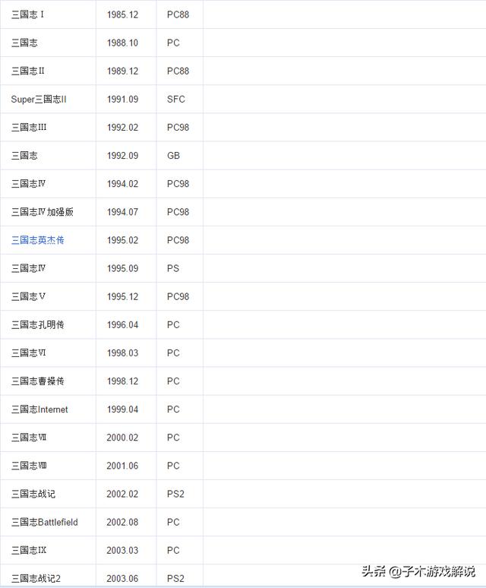Select 三国志曹操传 title
The image size is (486, 588).
coord(37,381)
